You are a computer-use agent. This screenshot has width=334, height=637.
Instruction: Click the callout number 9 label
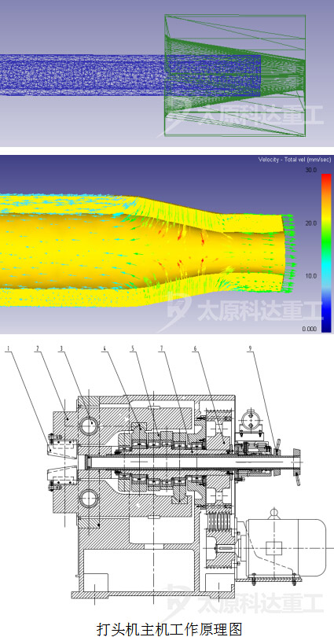pyautogui.click(x=251, y=348)
